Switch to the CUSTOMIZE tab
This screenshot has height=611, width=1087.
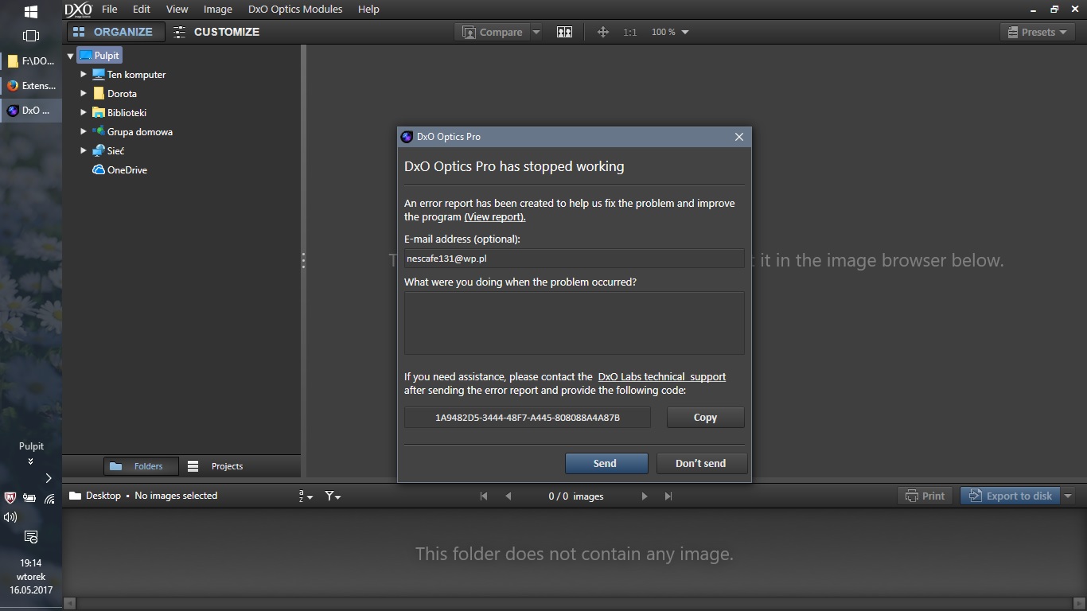pyautogui.click(x=216, y=32)
